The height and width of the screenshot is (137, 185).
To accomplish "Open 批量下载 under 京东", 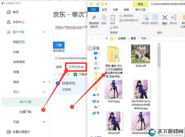I will click(25, 112).
